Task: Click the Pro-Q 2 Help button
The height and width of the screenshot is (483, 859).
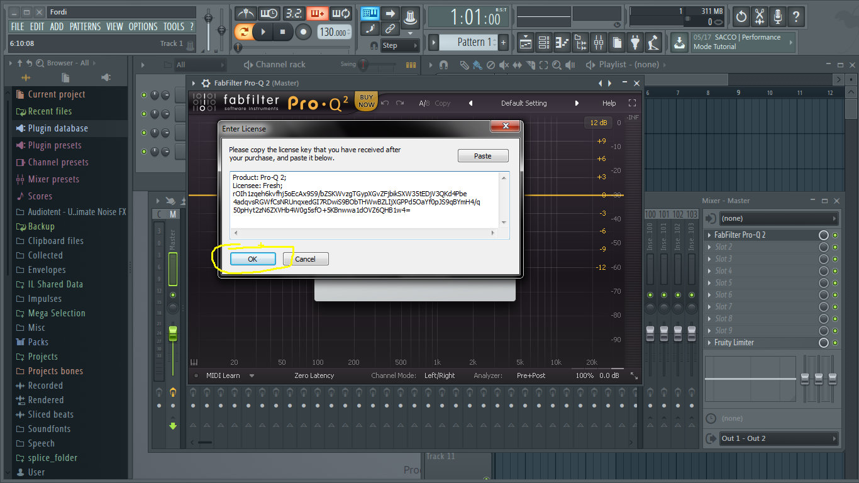Action: tap(609, 103)
